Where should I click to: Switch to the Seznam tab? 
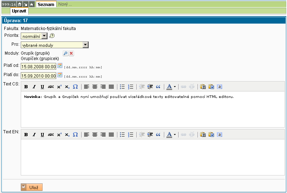(x=46, y=4)
